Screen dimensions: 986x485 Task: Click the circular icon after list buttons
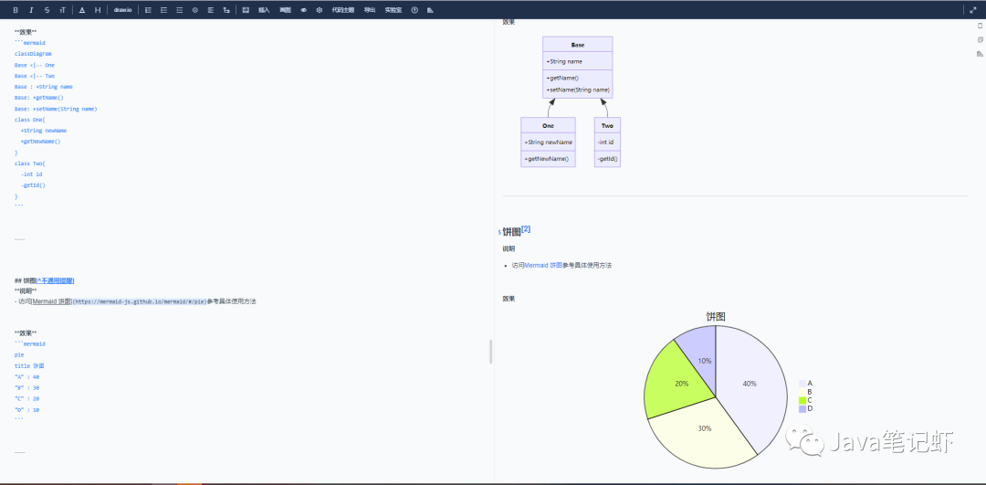tap(195, 10)
